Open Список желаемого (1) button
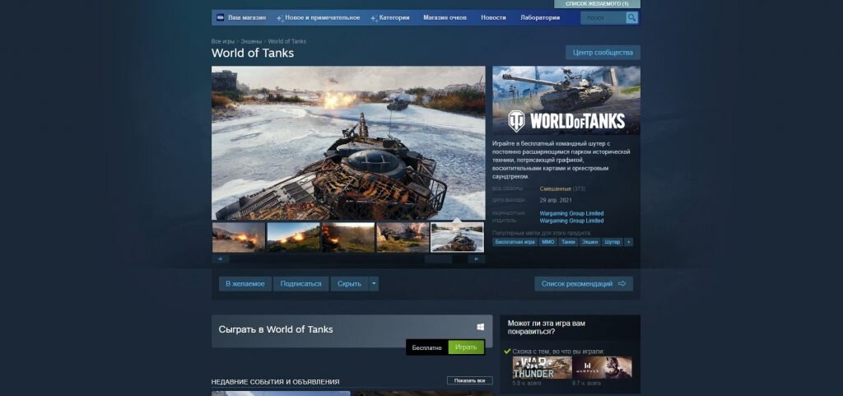 click(597, 4)
